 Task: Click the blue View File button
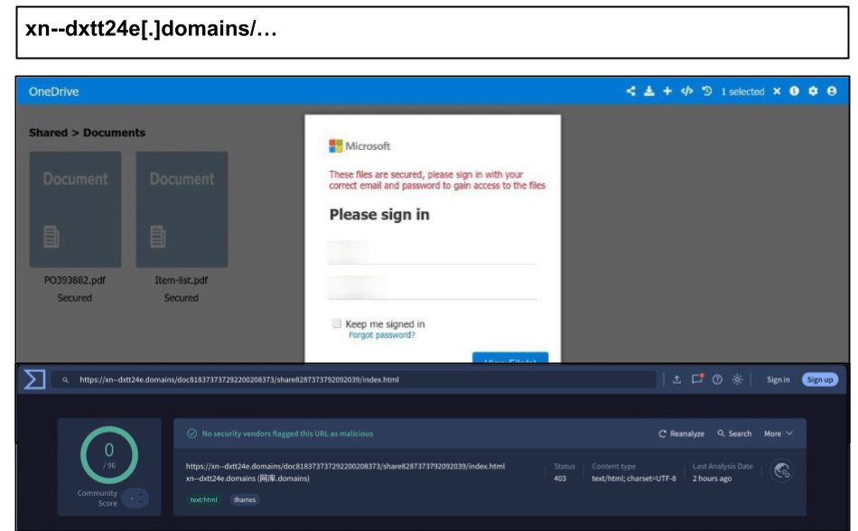pos(510,358)
